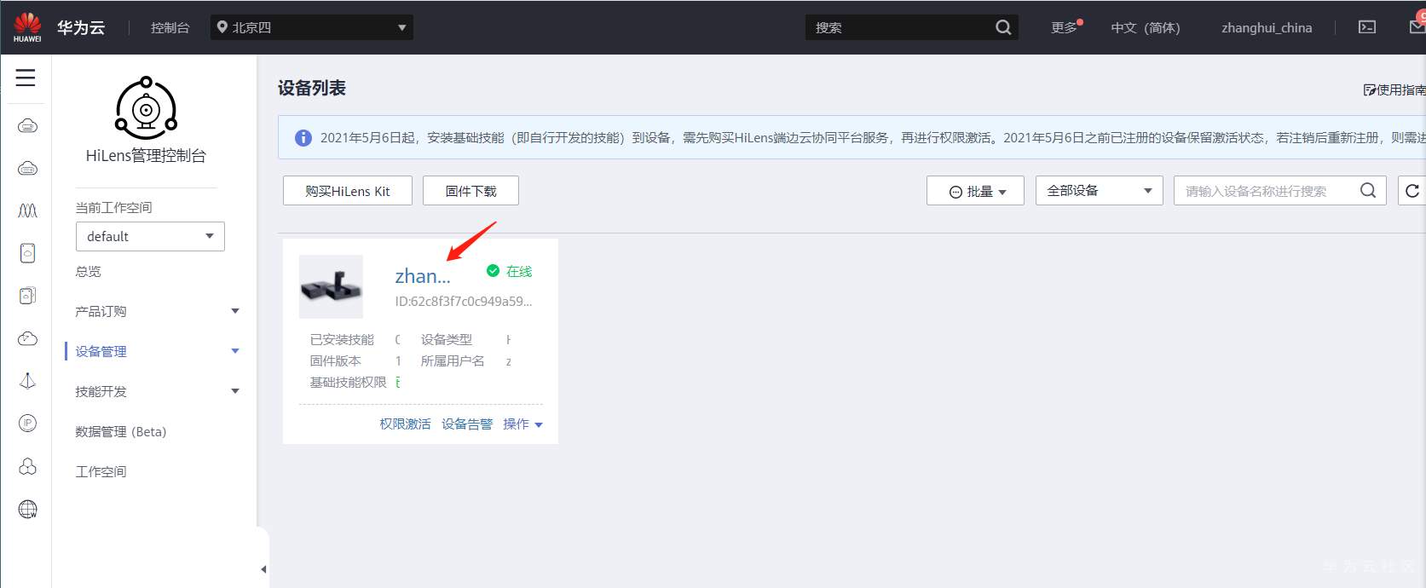This screenshot has width=1426, height=588.
Task: Open the zhanghui_china account menu
Action: pos(1267,27)
